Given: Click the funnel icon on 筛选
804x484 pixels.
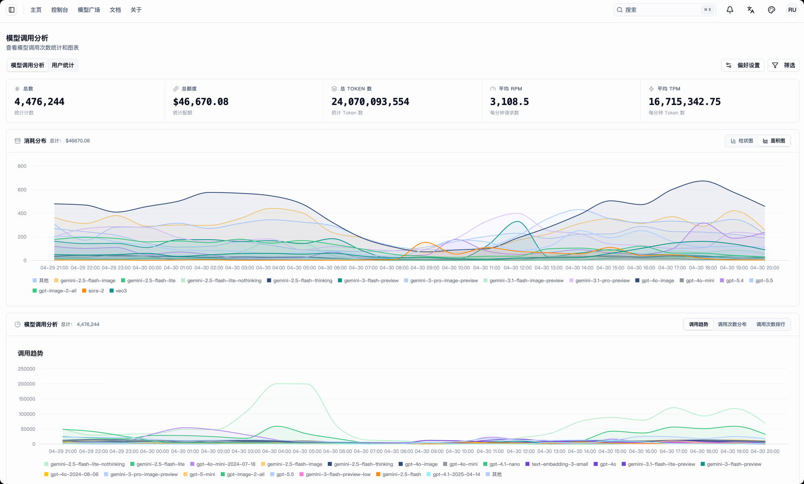Looking at the screenshot, I should point(775,65).
